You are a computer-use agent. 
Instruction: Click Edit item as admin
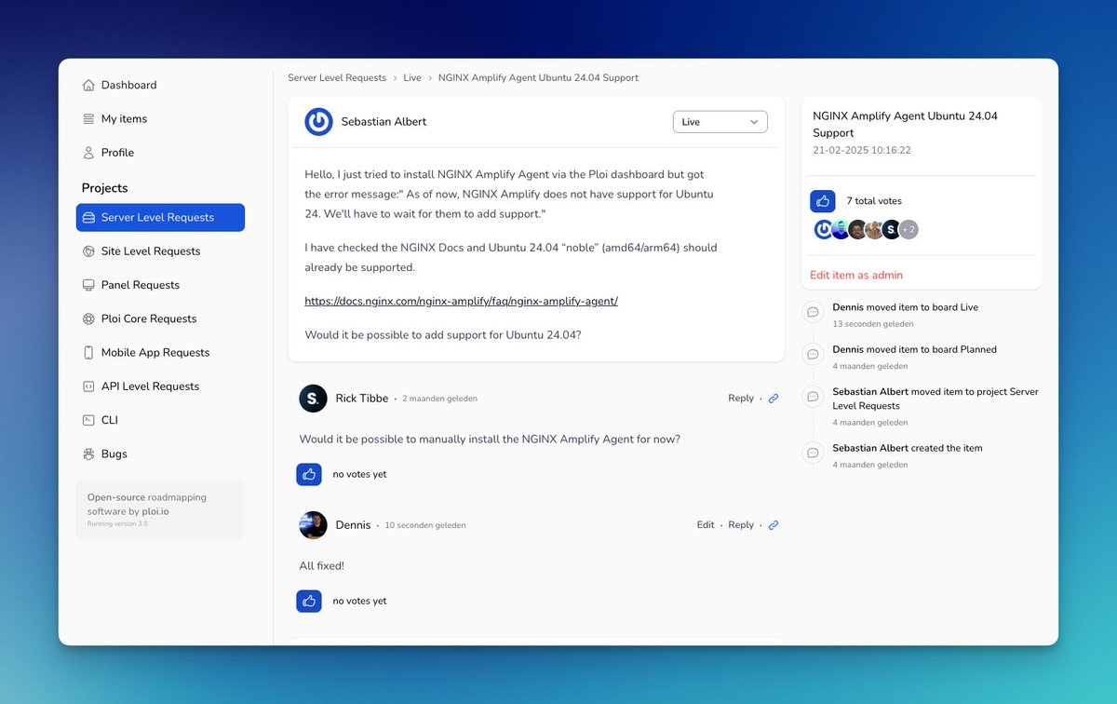tap(856, 276)
